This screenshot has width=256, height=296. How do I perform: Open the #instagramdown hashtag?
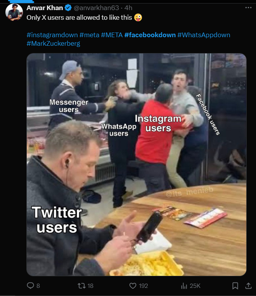click(x=52, y=35)
